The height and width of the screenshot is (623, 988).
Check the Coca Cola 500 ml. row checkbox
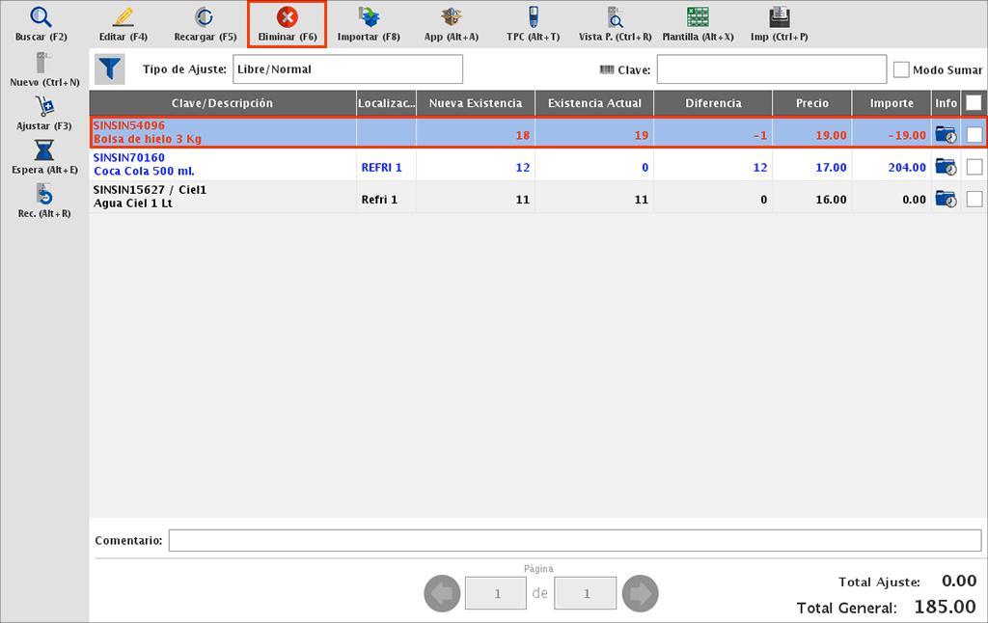tap(974, 167)
